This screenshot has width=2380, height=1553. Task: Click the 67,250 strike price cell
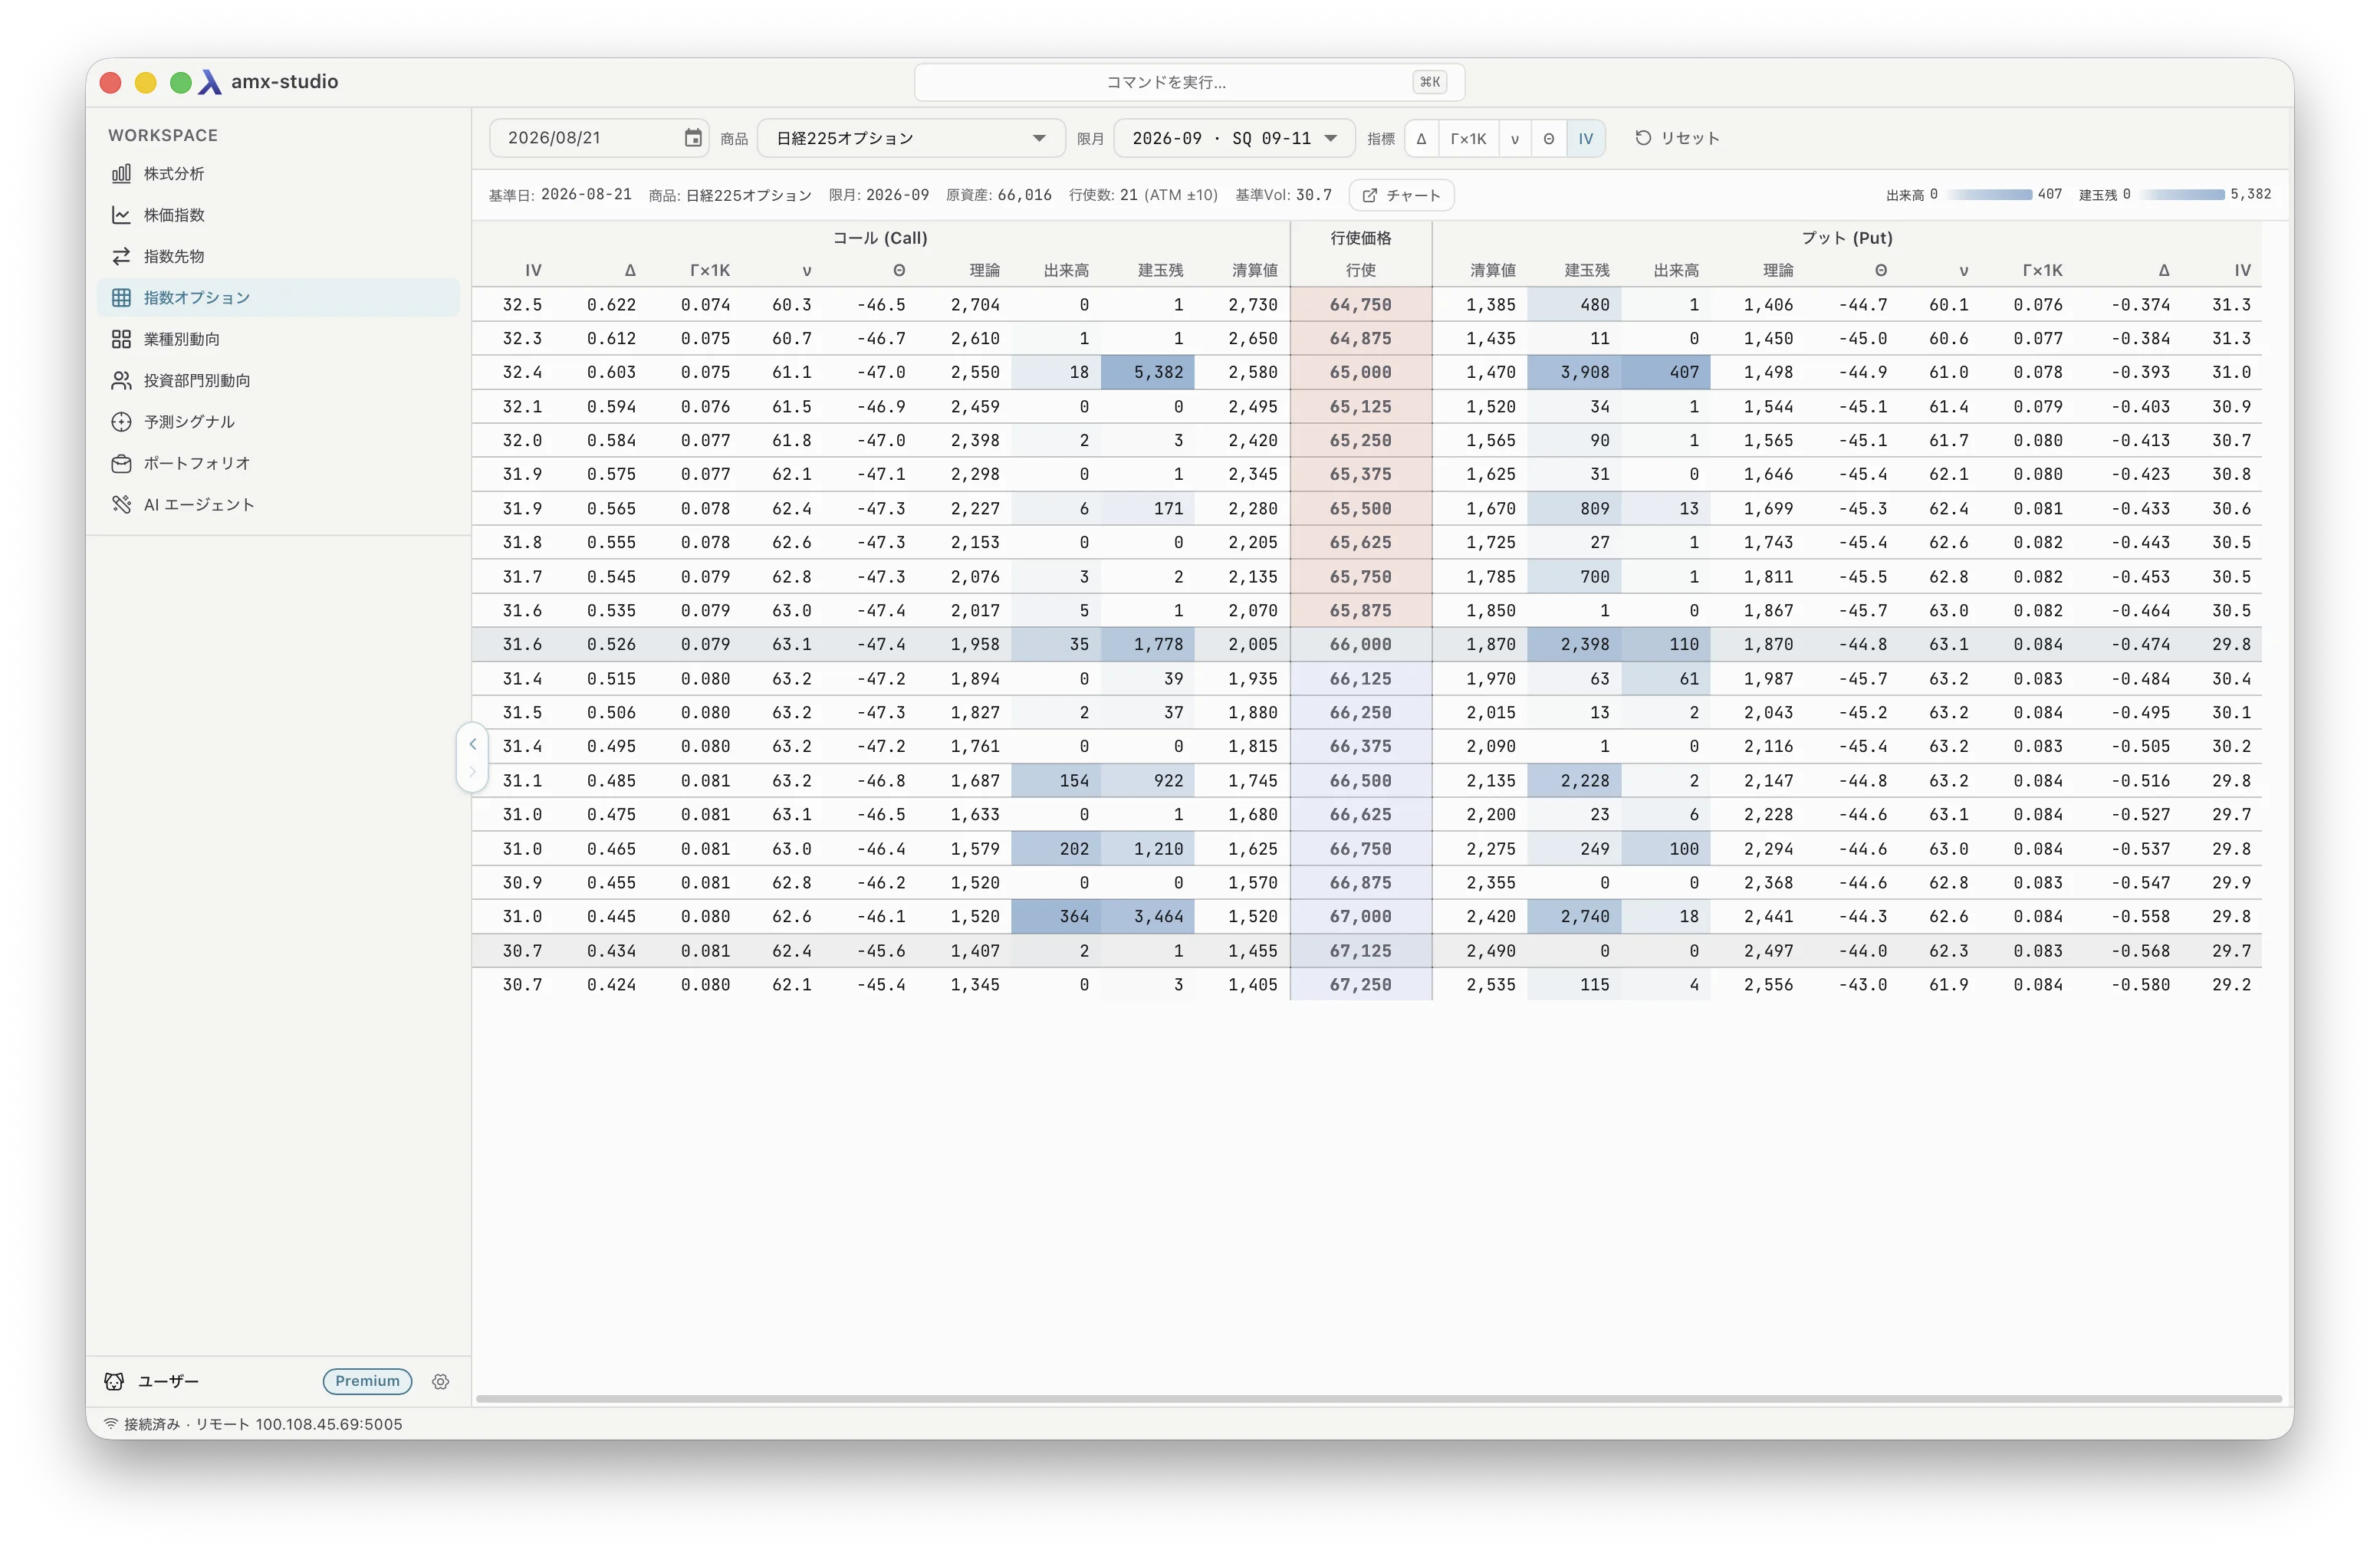coord(1360,984)
